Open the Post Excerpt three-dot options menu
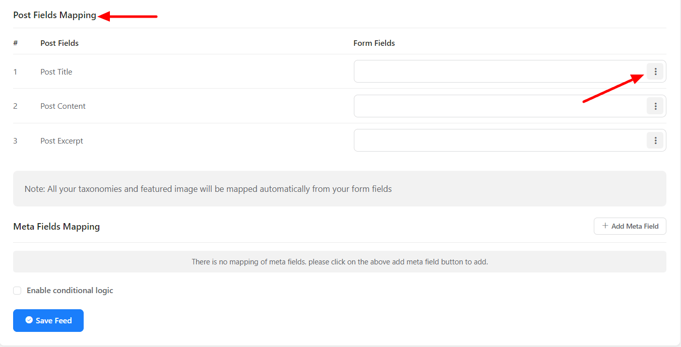 point(655,141)
